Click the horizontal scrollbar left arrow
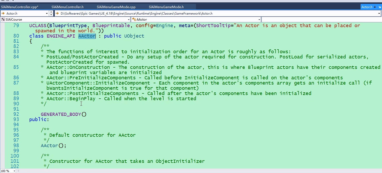This screenshot has width=382, height=173. click(x=18, y=171)
